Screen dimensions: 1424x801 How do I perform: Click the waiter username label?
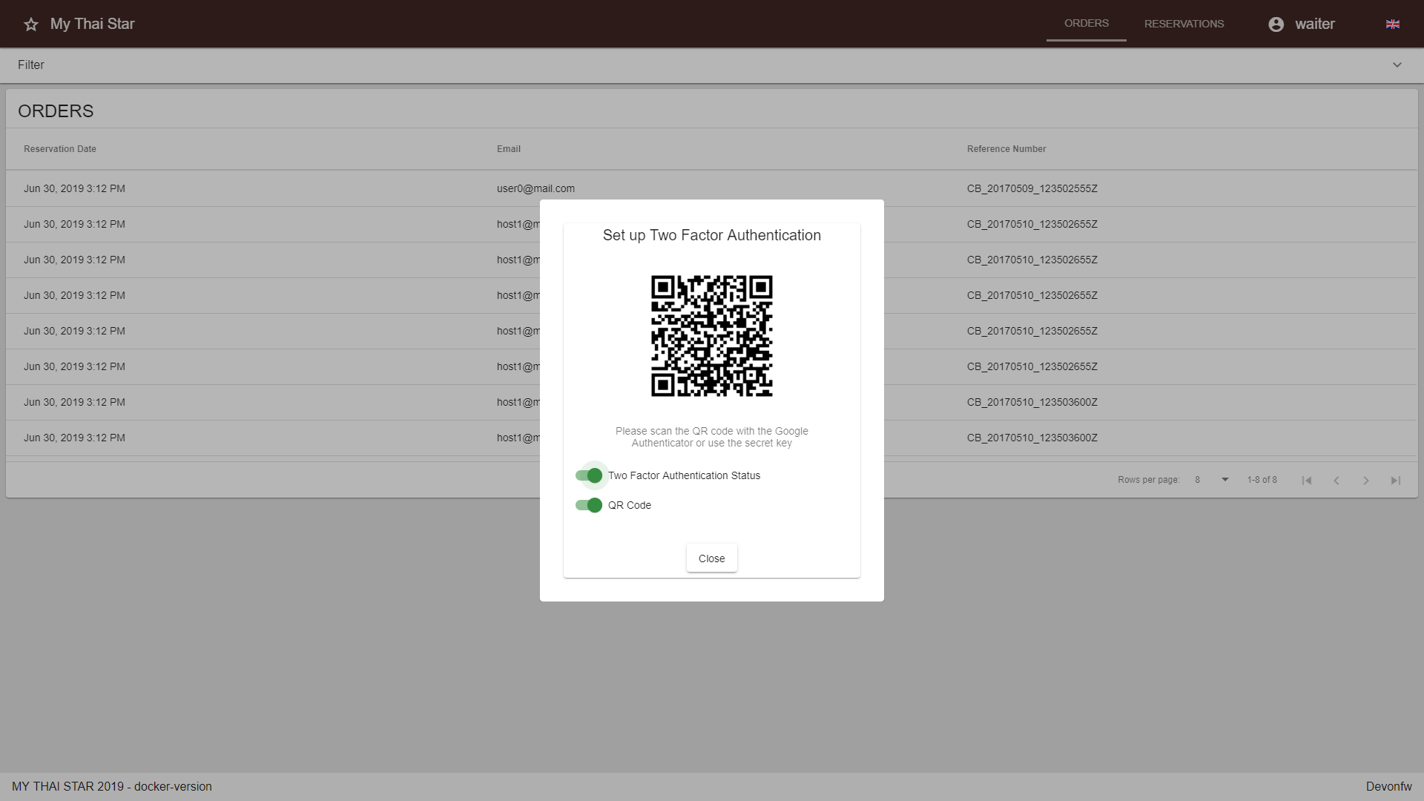click(1316, 24)
